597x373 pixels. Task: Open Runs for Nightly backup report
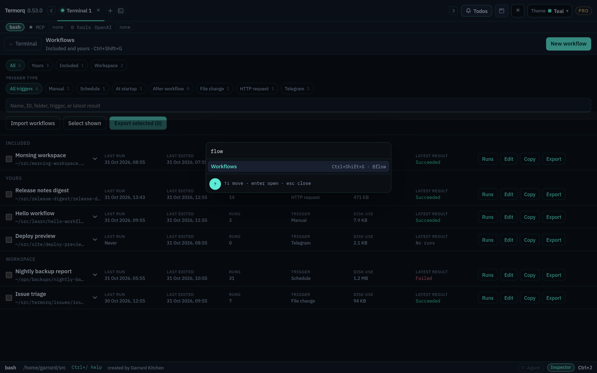pyautogui.click(x=488, y=275)
